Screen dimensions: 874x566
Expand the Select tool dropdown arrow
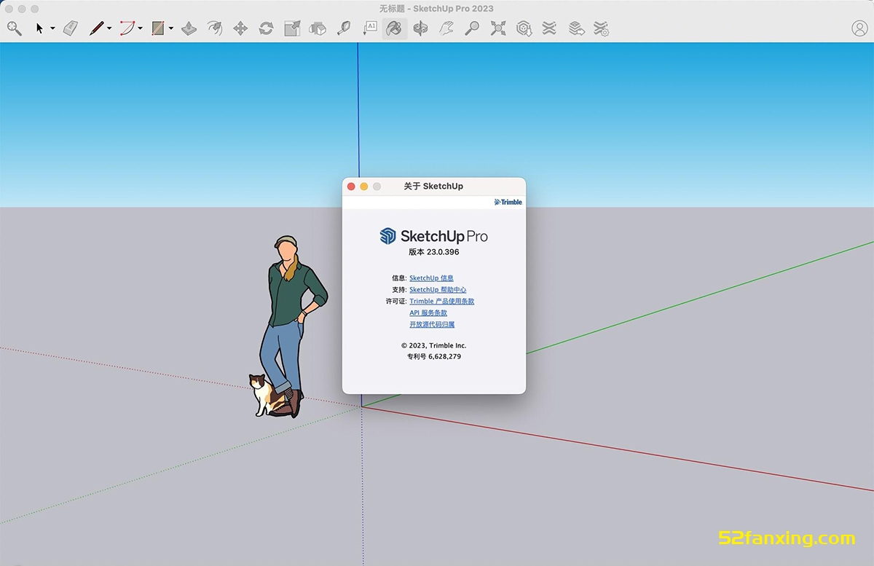52,29
